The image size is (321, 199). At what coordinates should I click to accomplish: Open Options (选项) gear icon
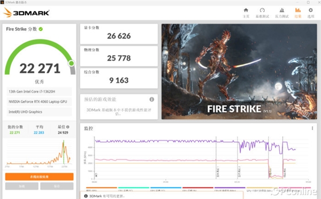click(x=310, y=10)
